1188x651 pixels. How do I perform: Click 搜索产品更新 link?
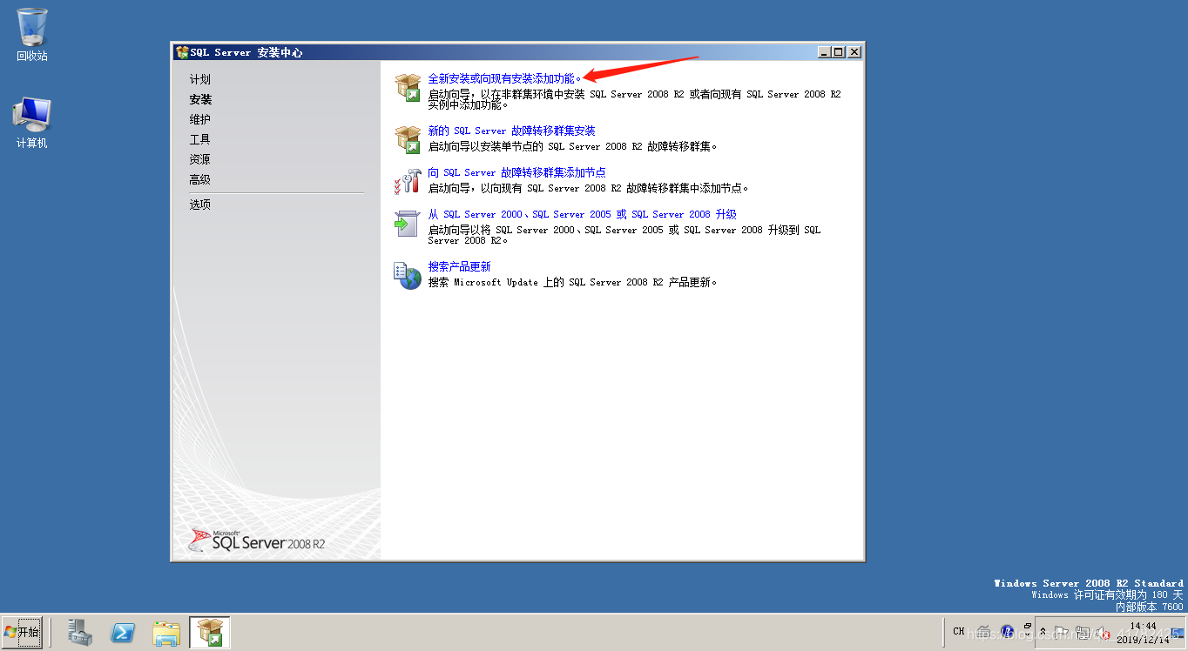click(x=459, y=266)
